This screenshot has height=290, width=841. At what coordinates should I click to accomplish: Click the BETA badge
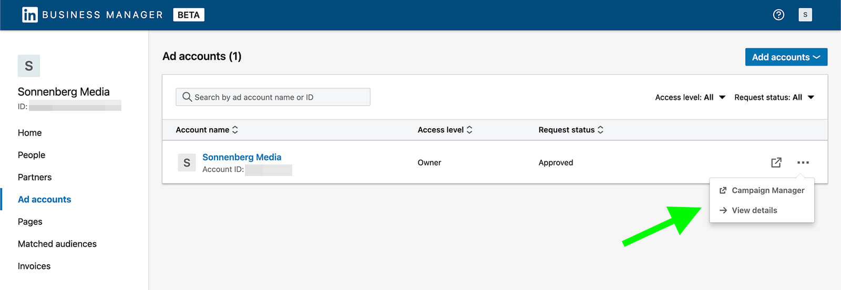(x=189, y=15)
